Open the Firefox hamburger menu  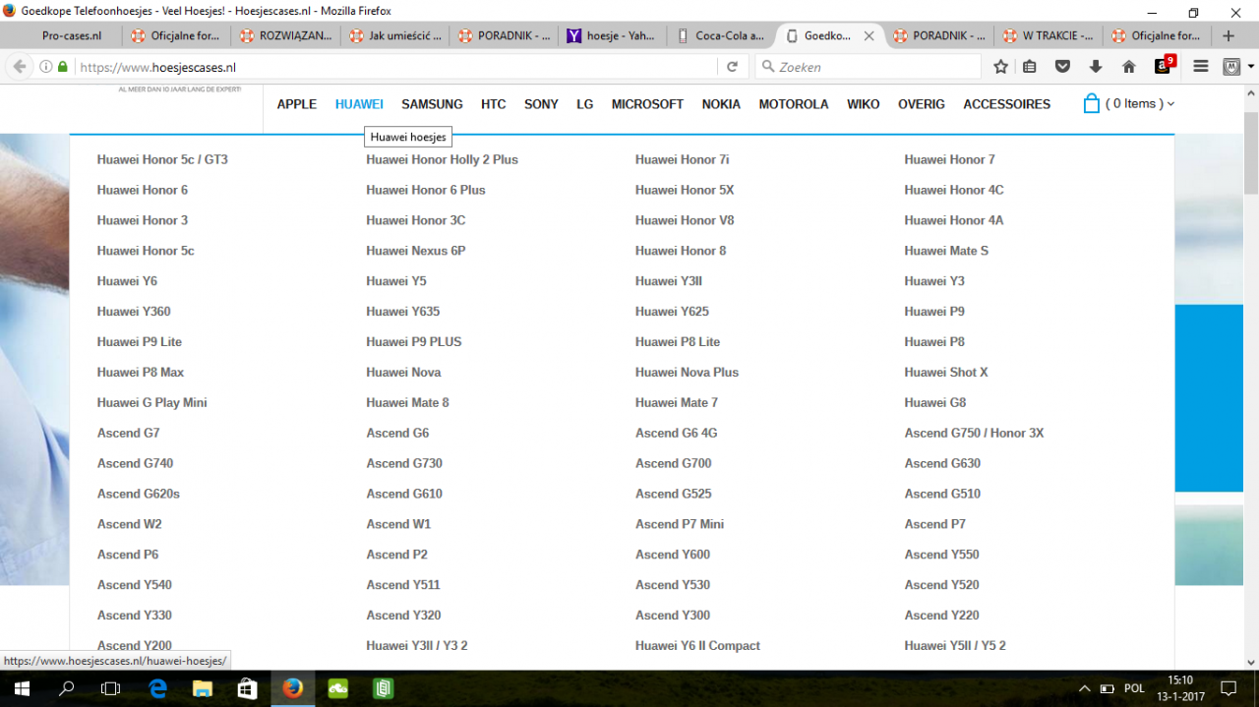1200,67
